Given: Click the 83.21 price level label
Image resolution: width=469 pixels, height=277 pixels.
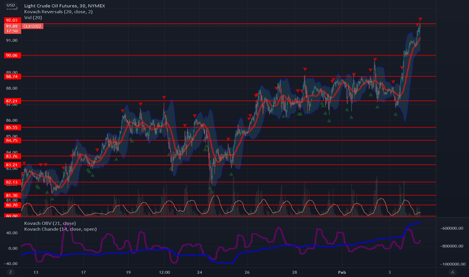Looking at the screenshot, I should coord(12,165).
